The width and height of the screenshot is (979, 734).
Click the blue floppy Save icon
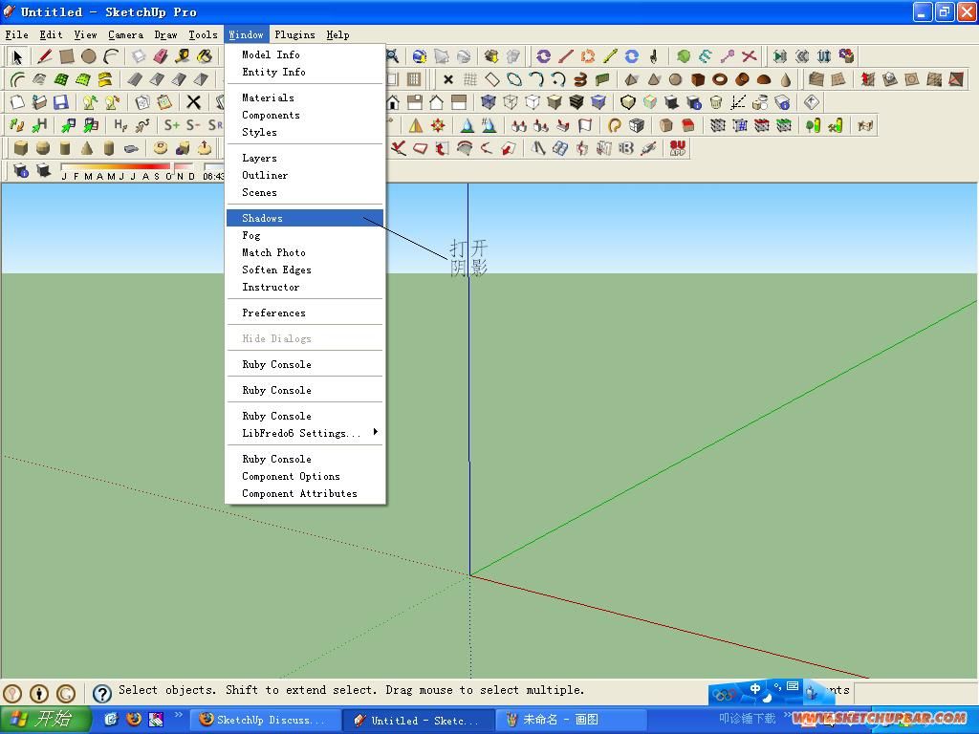[x=60, y=102]
